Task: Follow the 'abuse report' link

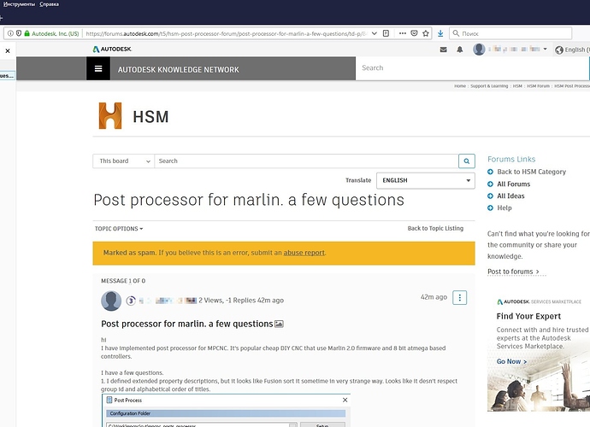Action: [x=304, y=253]
